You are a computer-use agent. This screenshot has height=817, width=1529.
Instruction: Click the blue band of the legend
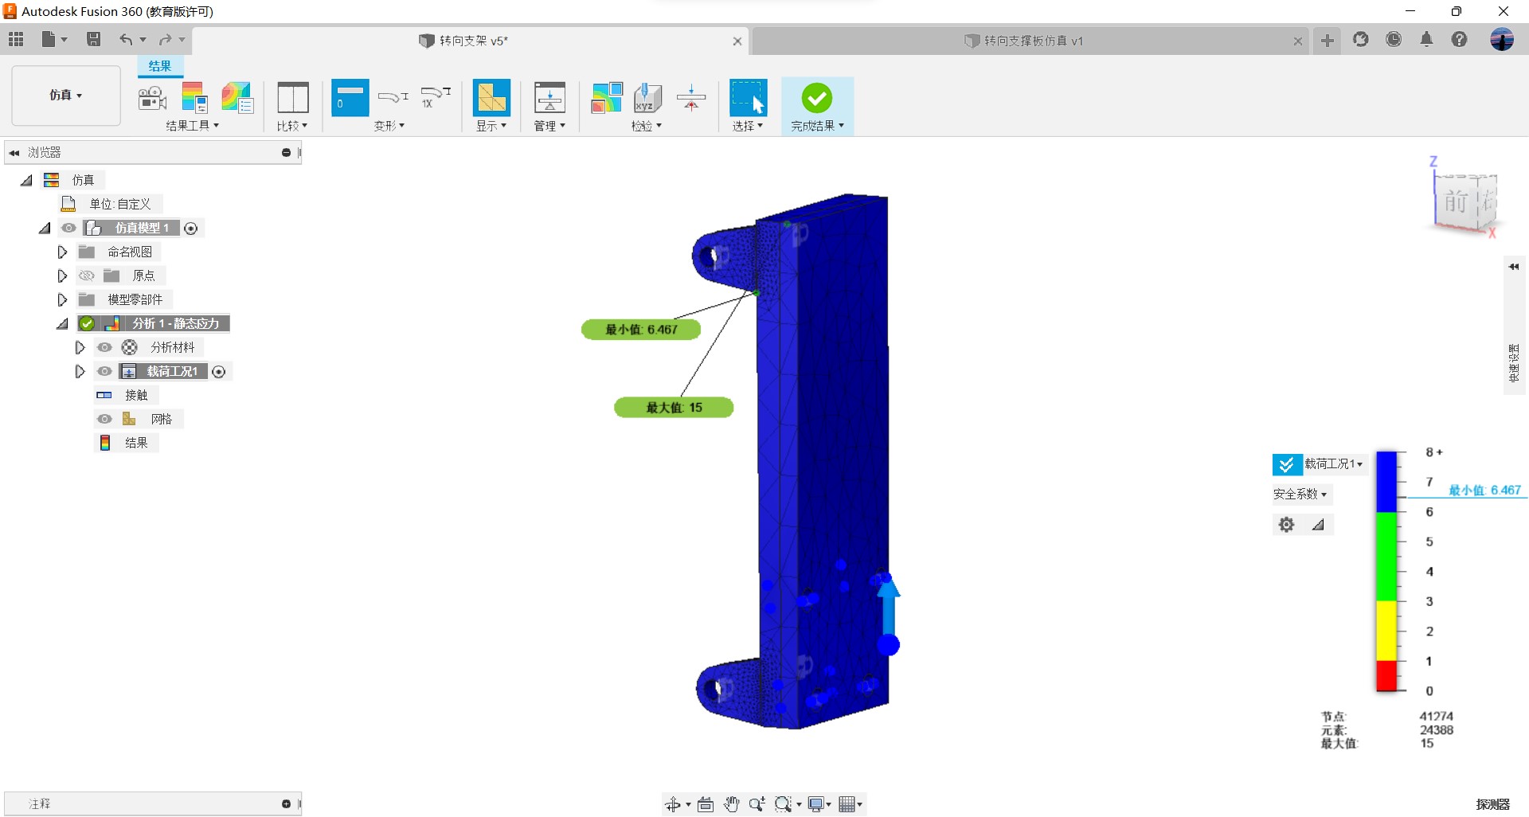click(1386, 482)
